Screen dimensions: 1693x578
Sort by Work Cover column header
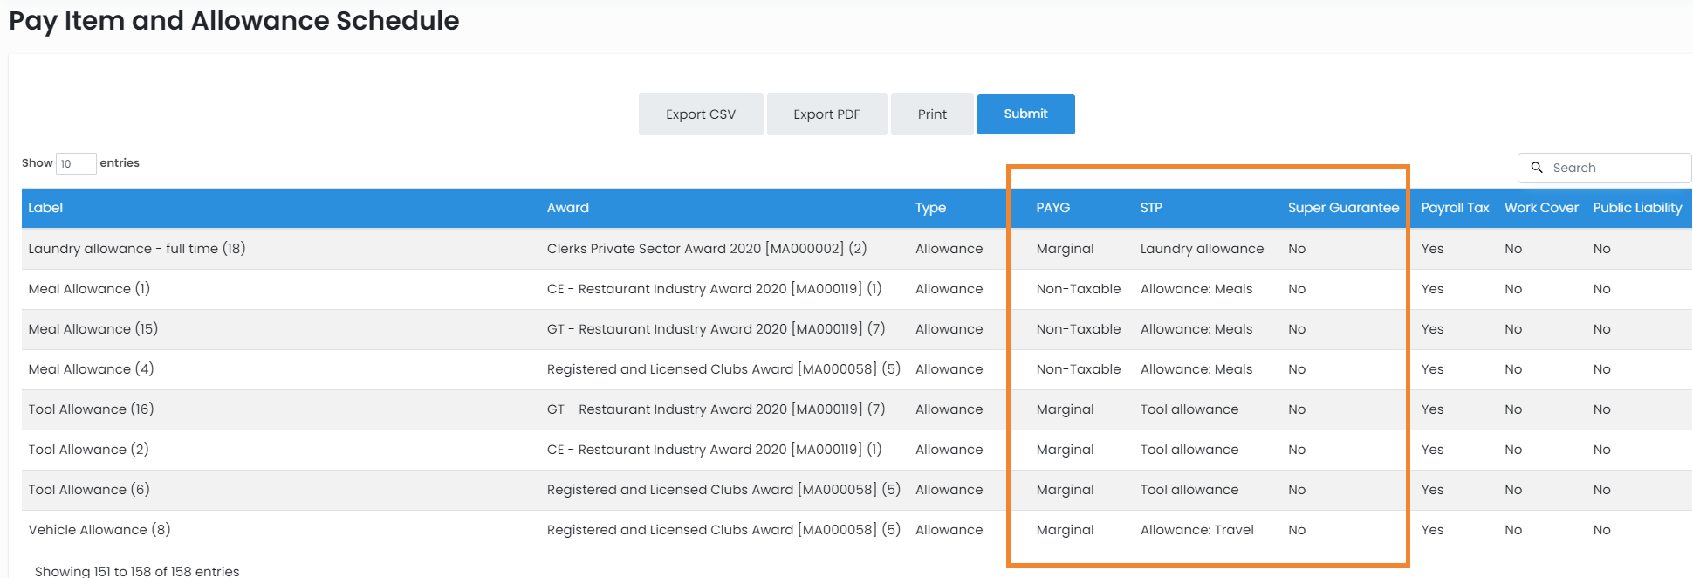(1541, 208)
